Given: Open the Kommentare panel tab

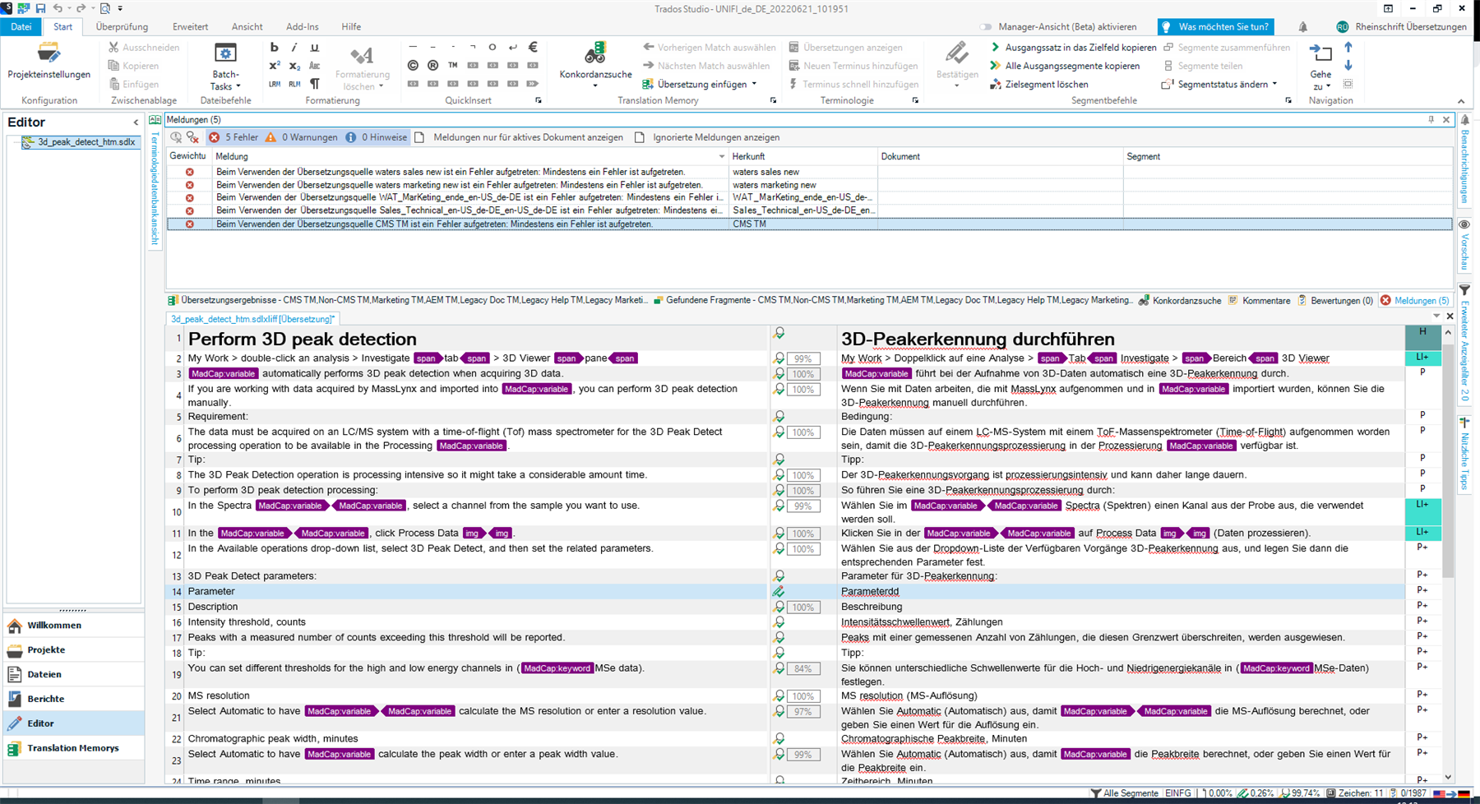Looking at the screenshot, I should pyautogui.click(x=1260, y=301).
